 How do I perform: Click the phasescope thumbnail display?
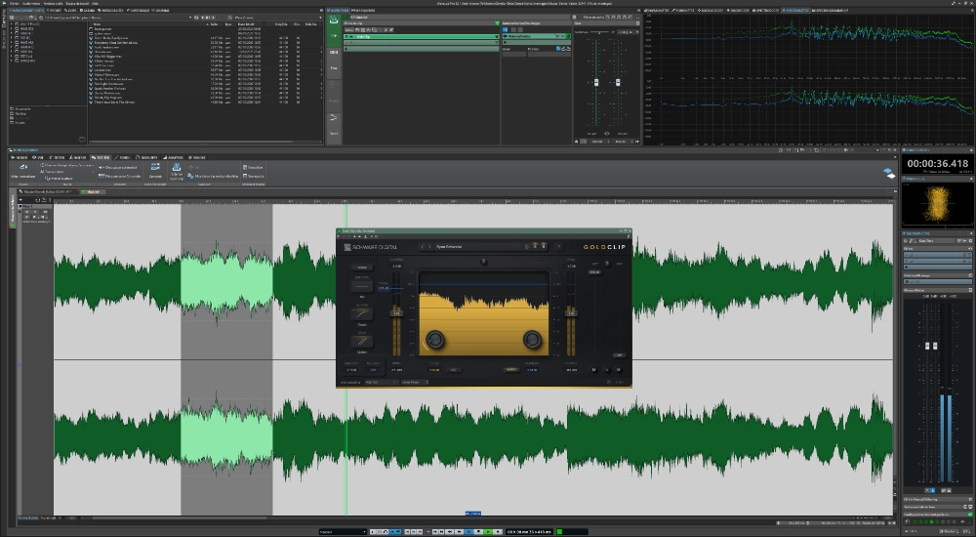(x=937, y=204)
